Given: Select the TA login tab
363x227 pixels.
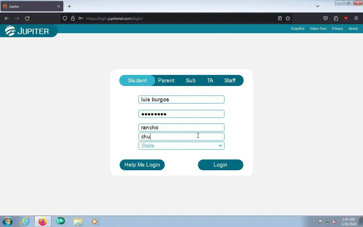Looking at the screenshot, I should (x=210, y=81).
